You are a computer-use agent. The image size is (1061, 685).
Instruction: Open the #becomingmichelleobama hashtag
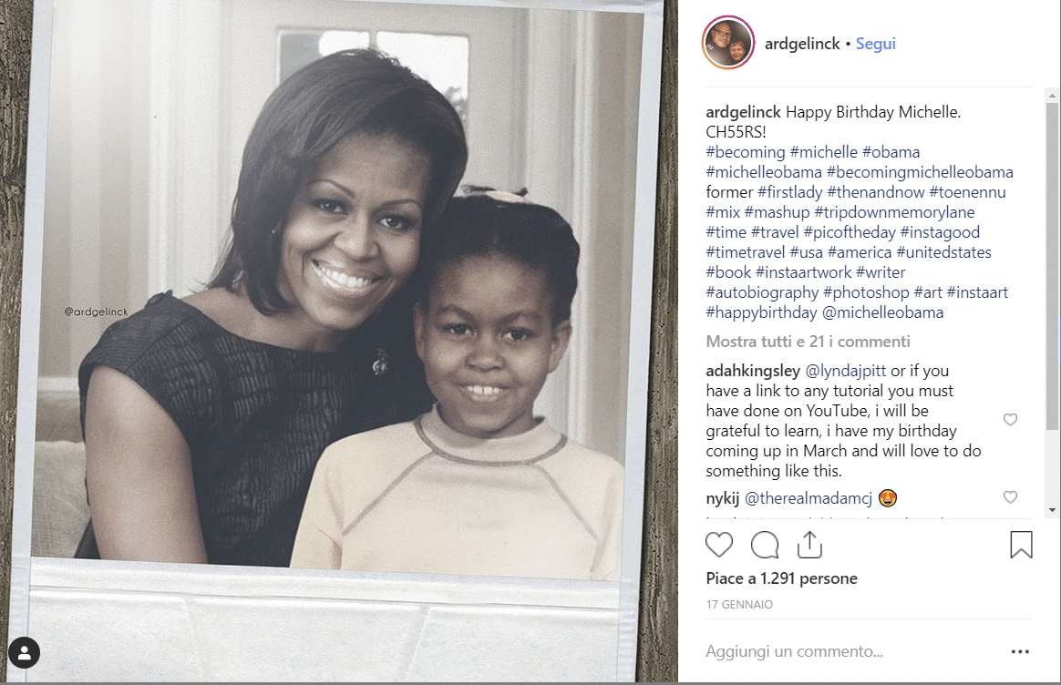[921, 172]
